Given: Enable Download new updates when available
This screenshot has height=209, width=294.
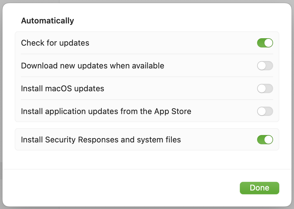Looking at the screenshot, I should 265,66.
